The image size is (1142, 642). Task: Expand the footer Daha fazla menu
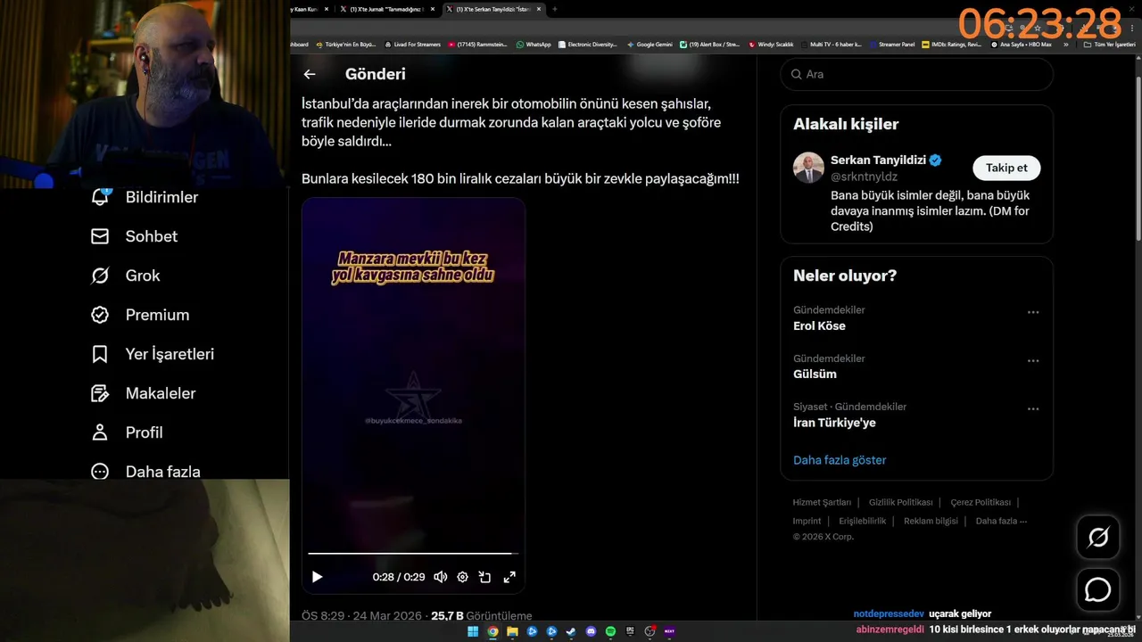tap(1001, 521)
